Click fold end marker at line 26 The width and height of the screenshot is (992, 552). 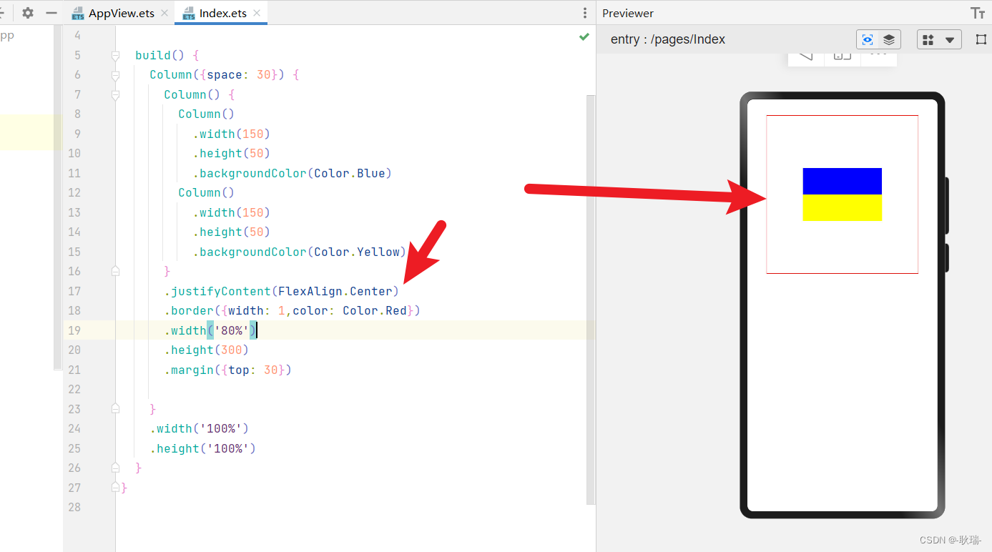click(x=115, y=468)
